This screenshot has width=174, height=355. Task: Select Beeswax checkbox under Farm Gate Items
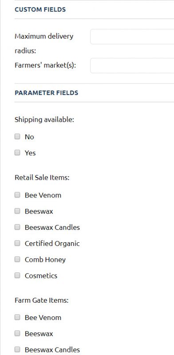(x=17, y=333)
